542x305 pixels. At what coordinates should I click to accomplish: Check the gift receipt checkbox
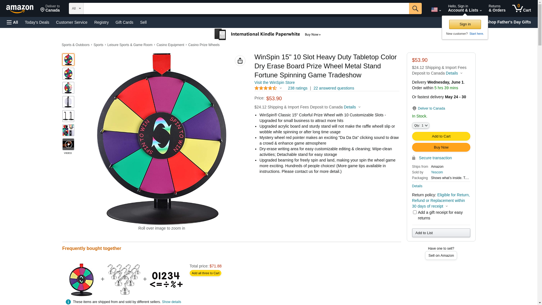point(415,212)
